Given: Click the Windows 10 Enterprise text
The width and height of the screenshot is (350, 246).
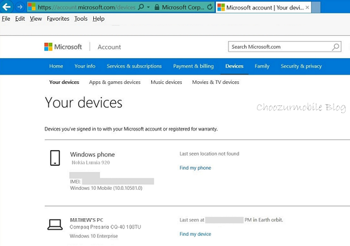Looking at the screenshot, I should point(94,236).
